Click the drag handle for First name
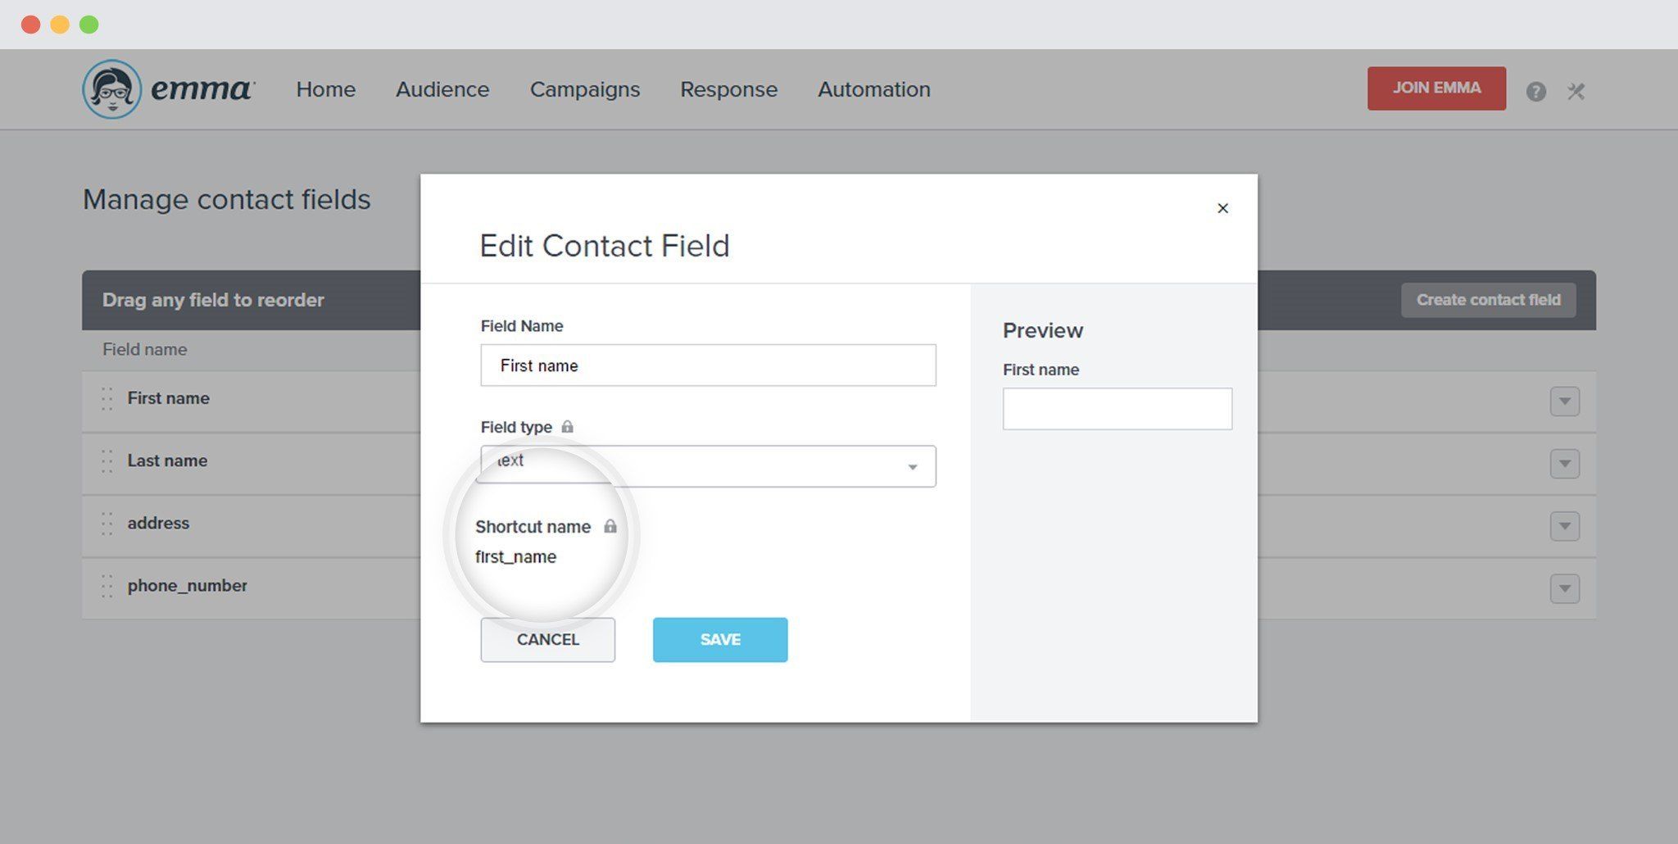1678x844 pixels. tap(107, 399)
